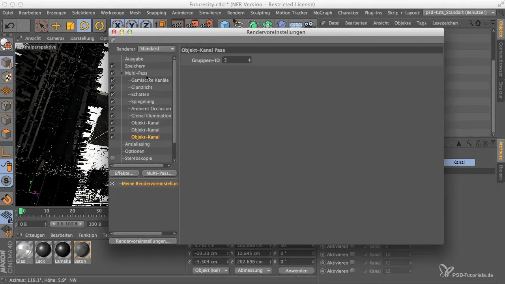Open the Kameras viewport menu
Viewport: 505px width, 284px height.
click(x=56, y=38)
